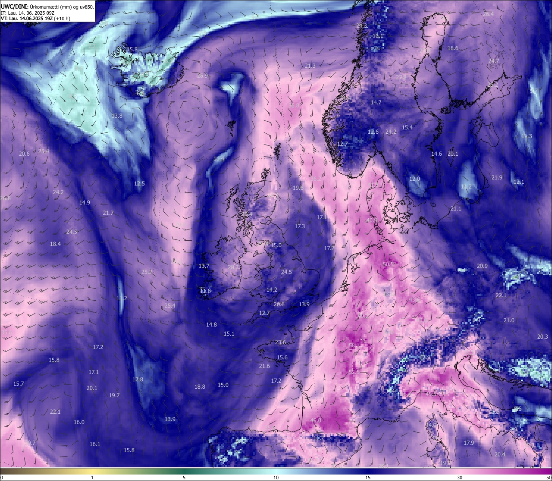This screenshot has width=552, height=481.
Task: Click the 14.9 map value
Action: pyautogui.click(x=85, y=202)
